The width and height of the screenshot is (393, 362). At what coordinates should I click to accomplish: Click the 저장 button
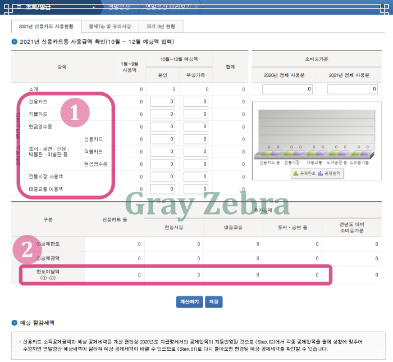214,301
